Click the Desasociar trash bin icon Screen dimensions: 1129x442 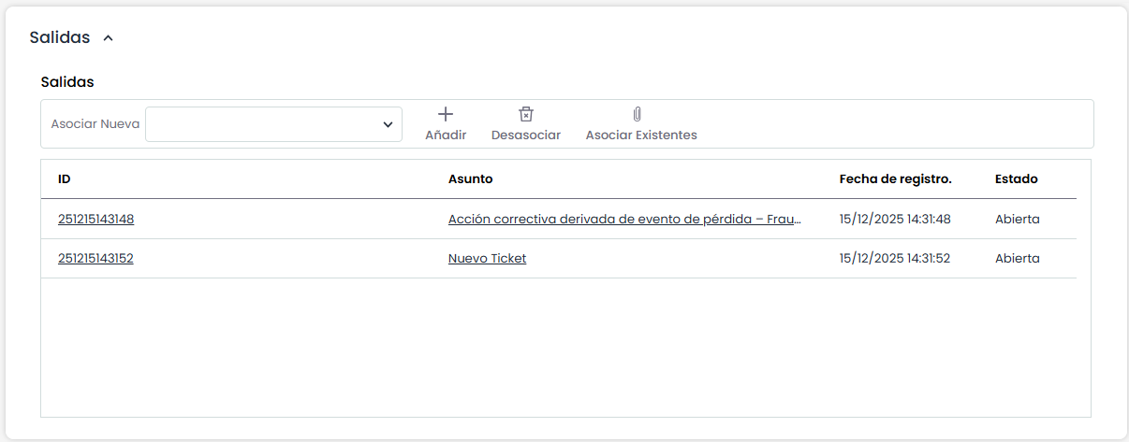pyautogui.click(x=526, y=114)
